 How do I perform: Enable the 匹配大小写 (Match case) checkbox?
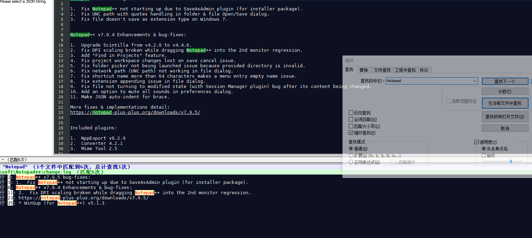pos(351,126)
